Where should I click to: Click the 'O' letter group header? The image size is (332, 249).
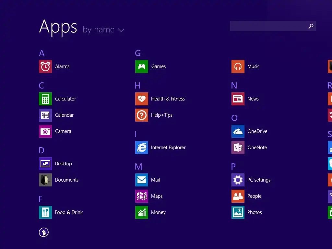coord(234,118)
